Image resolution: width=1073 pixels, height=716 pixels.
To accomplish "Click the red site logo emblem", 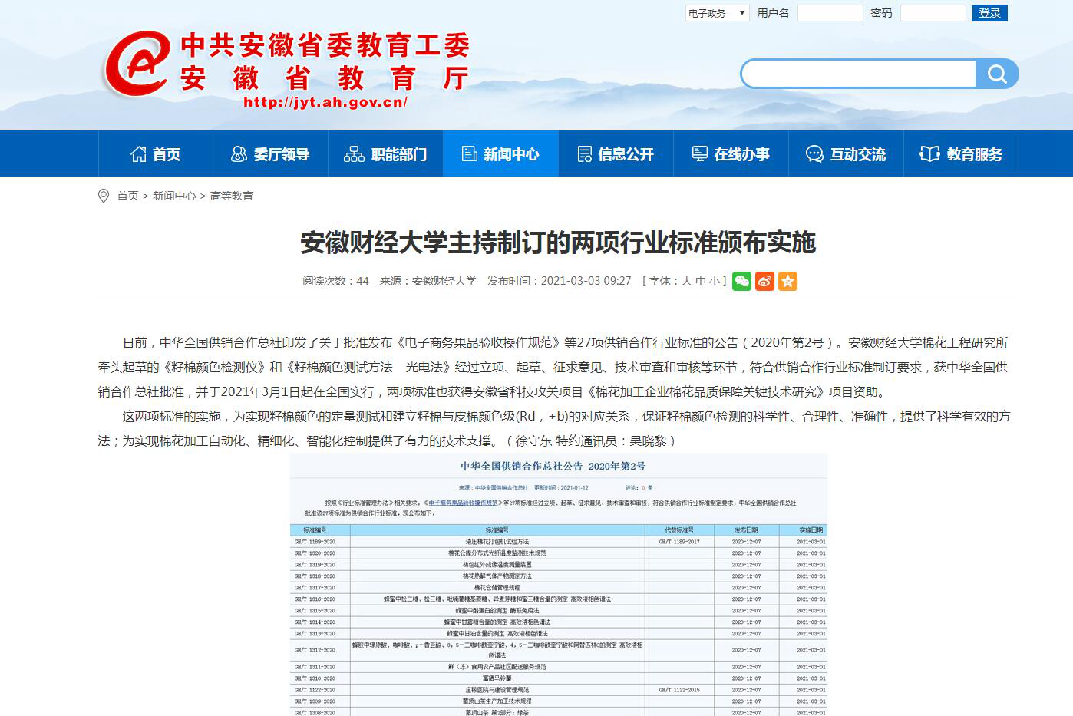I will (x=137, y=64).
